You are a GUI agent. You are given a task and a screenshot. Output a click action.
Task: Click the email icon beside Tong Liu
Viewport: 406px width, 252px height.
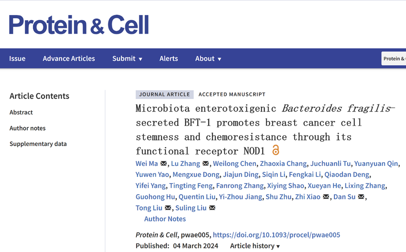(168, 208)
